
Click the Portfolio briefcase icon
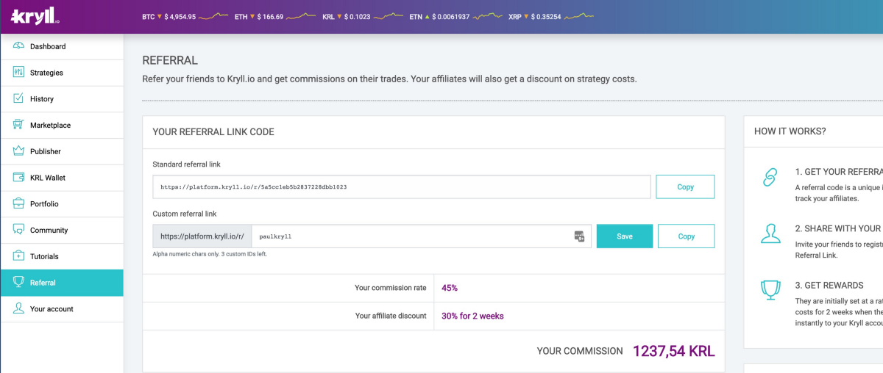tap(18, 203)
